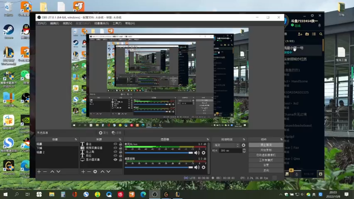Add a new scene with the plus icon in 场景 panel
The image size is (354, 199).
(x=39, y=172)
